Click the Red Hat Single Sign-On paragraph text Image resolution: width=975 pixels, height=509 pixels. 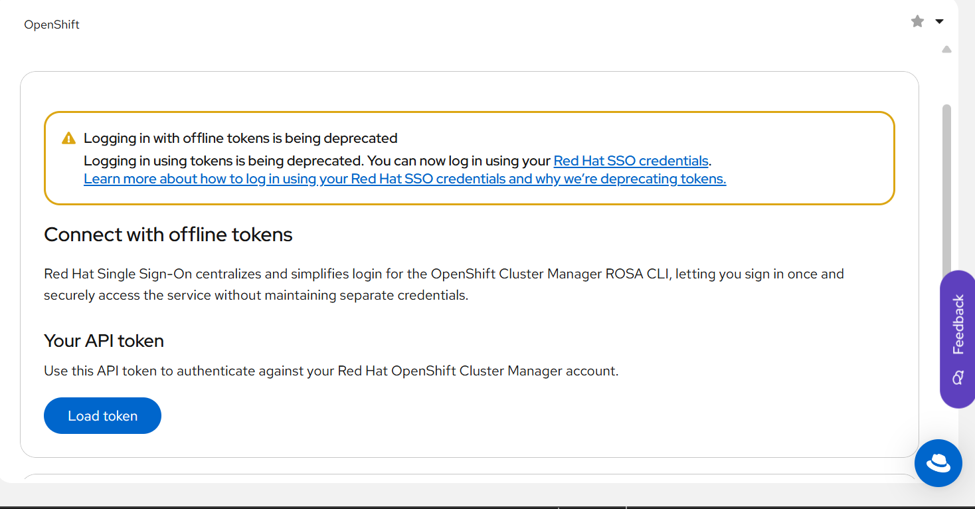click(x=444, y=284)
